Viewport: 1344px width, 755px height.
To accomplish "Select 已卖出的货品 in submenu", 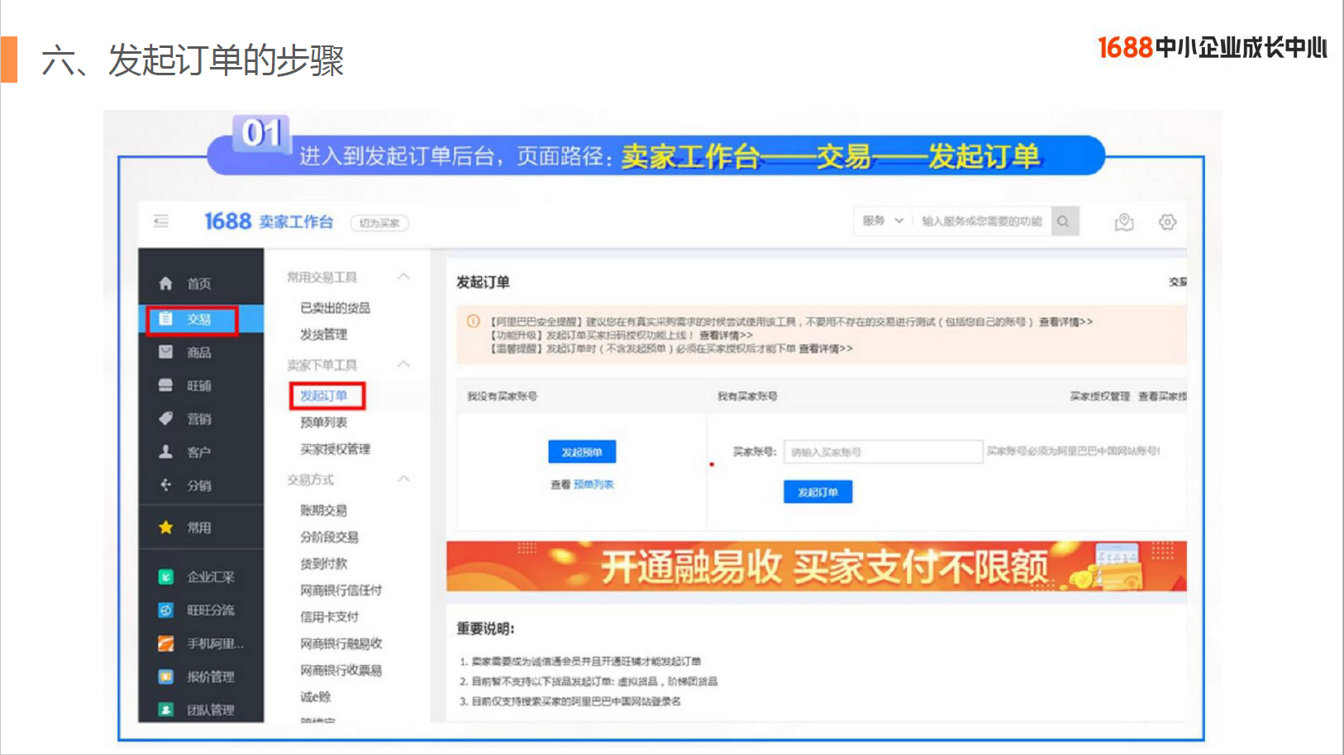I will pyautogui.click(x=336, y=308).
